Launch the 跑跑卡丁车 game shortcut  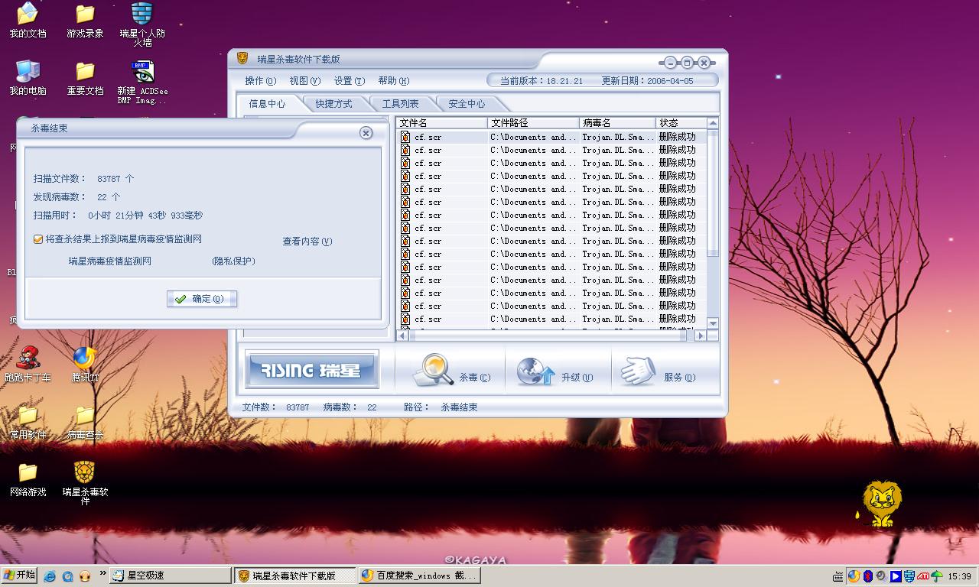(28, 364)
